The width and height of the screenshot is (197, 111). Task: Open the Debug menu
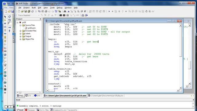[59, 8]
